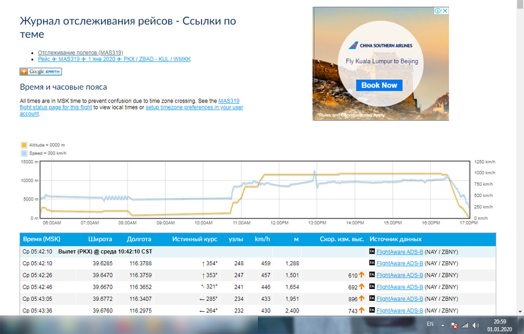Screen dimensions: 524x334
Task: Click the FA icon in the 05:42:46 row
Action: tap(372, 286)
